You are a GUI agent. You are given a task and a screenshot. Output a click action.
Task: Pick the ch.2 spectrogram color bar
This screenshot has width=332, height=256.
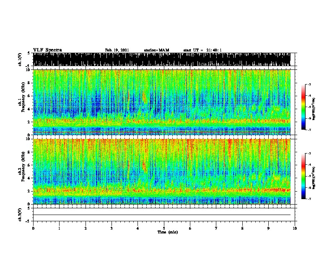(x=303, y=176)
